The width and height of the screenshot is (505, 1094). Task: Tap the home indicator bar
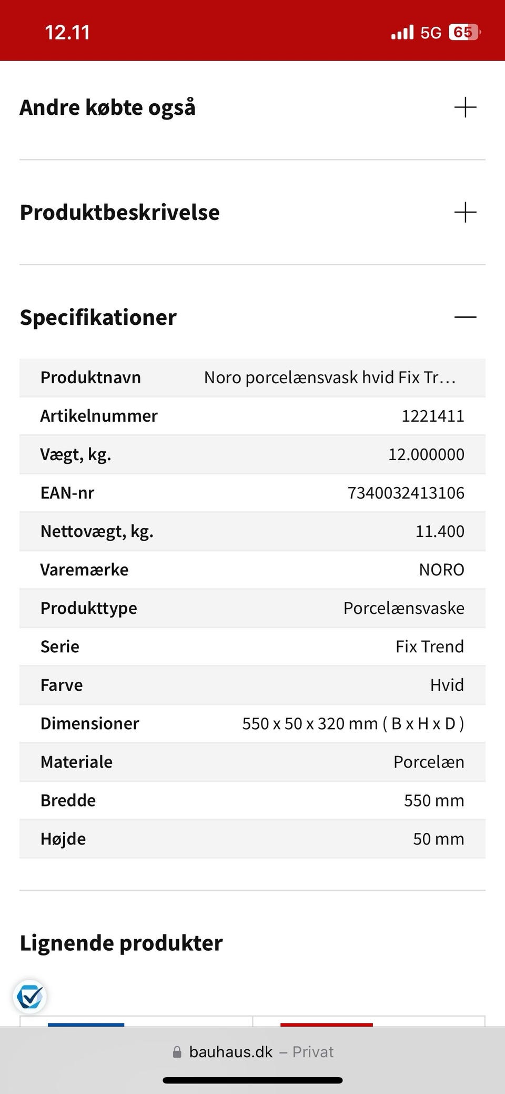[252, 1080]
